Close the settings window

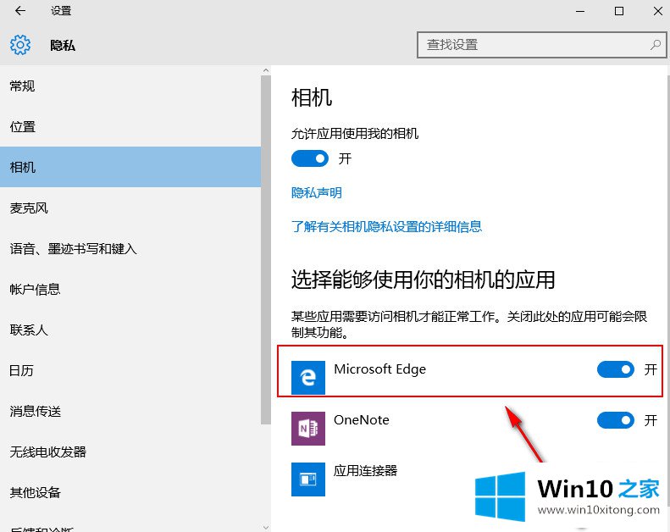[x=658, y=11]
